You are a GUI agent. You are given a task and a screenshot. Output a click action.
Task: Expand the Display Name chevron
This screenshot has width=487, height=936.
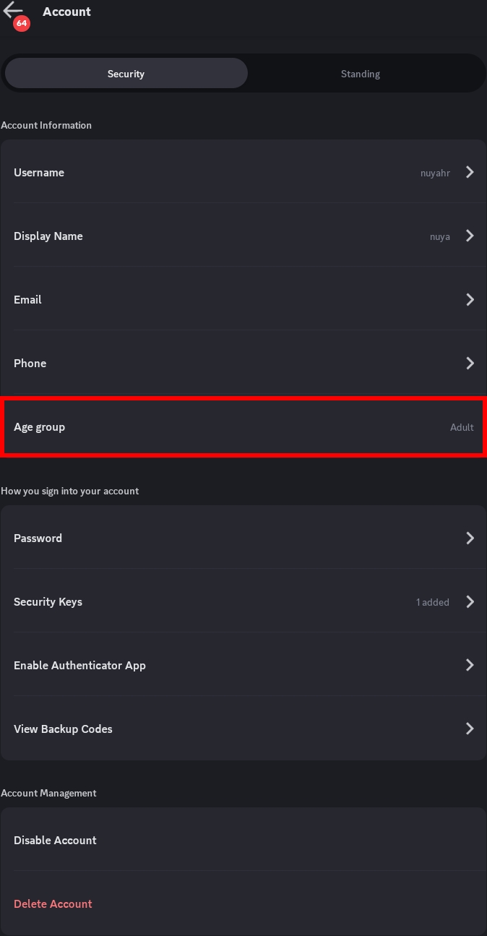tap(470, 236)
